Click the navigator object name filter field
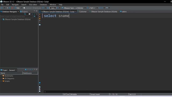The image size is (172, 97). pyautogui.click(x=16, y=16)
